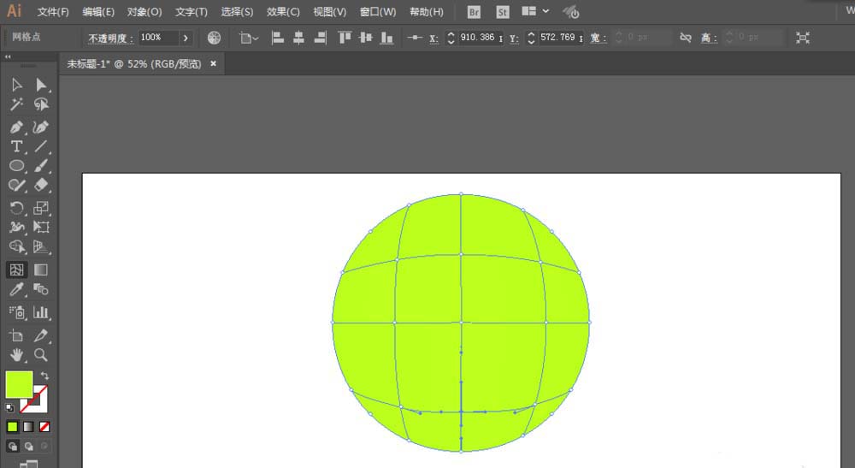
Task: Select the Selection (black arrow) tool
Action: pos(16,85)
